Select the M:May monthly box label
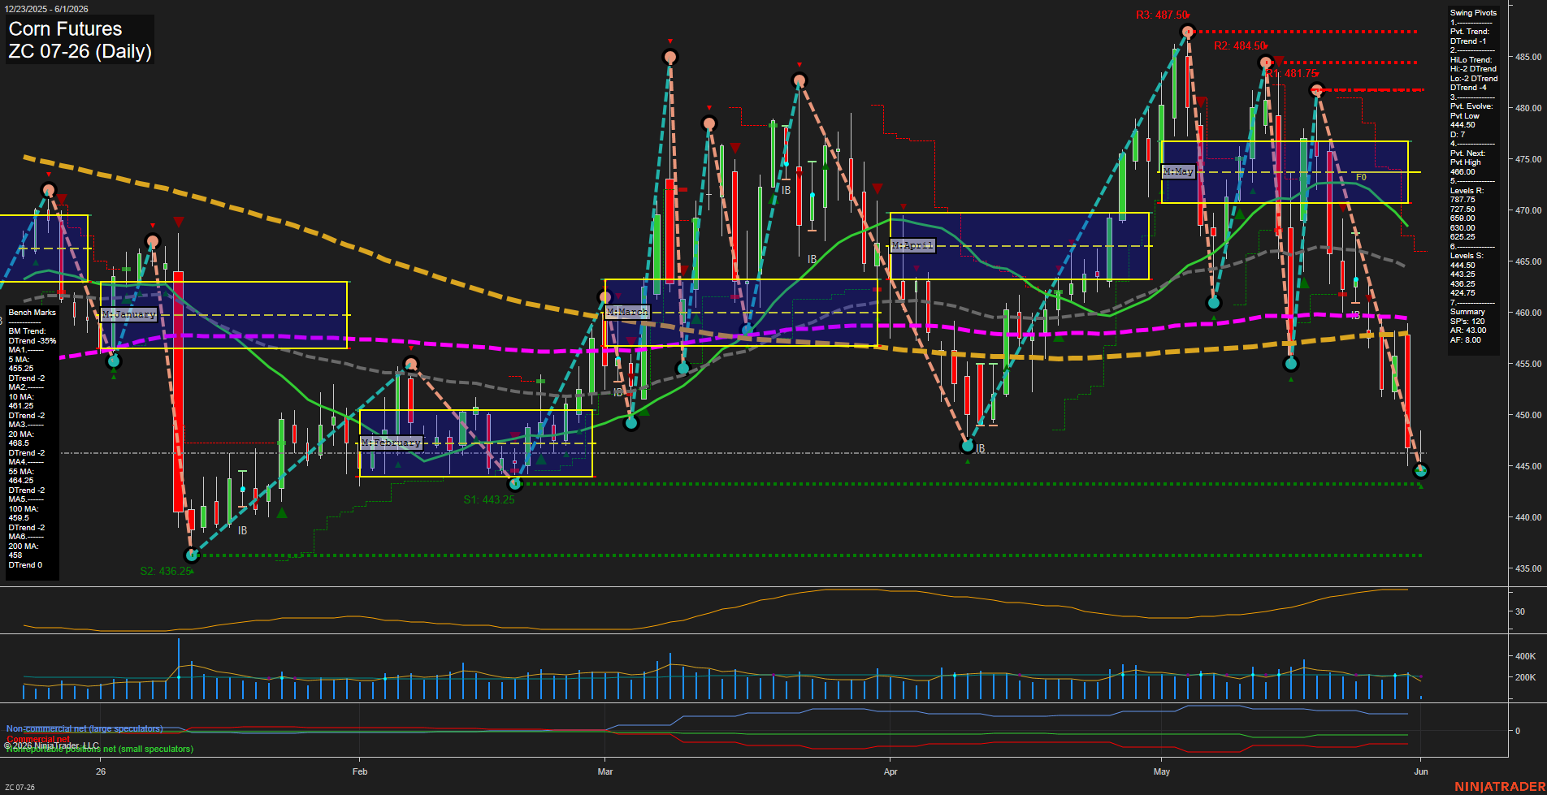The width and height of the screenshot is (1547, 795). click(x=1178, y=171)
